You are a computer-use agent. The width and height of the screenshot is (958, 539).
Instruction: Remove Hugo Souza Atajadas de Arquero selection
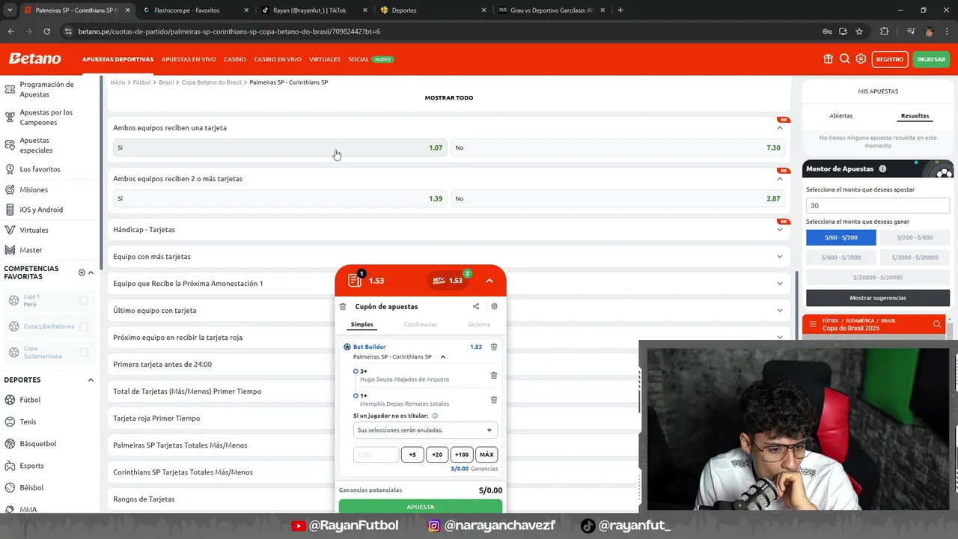[x=493, y=375]
